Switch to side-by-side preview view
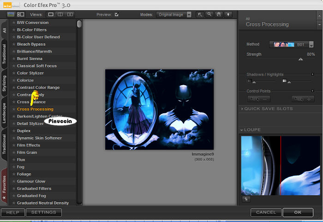 click(x=70, y=15)
